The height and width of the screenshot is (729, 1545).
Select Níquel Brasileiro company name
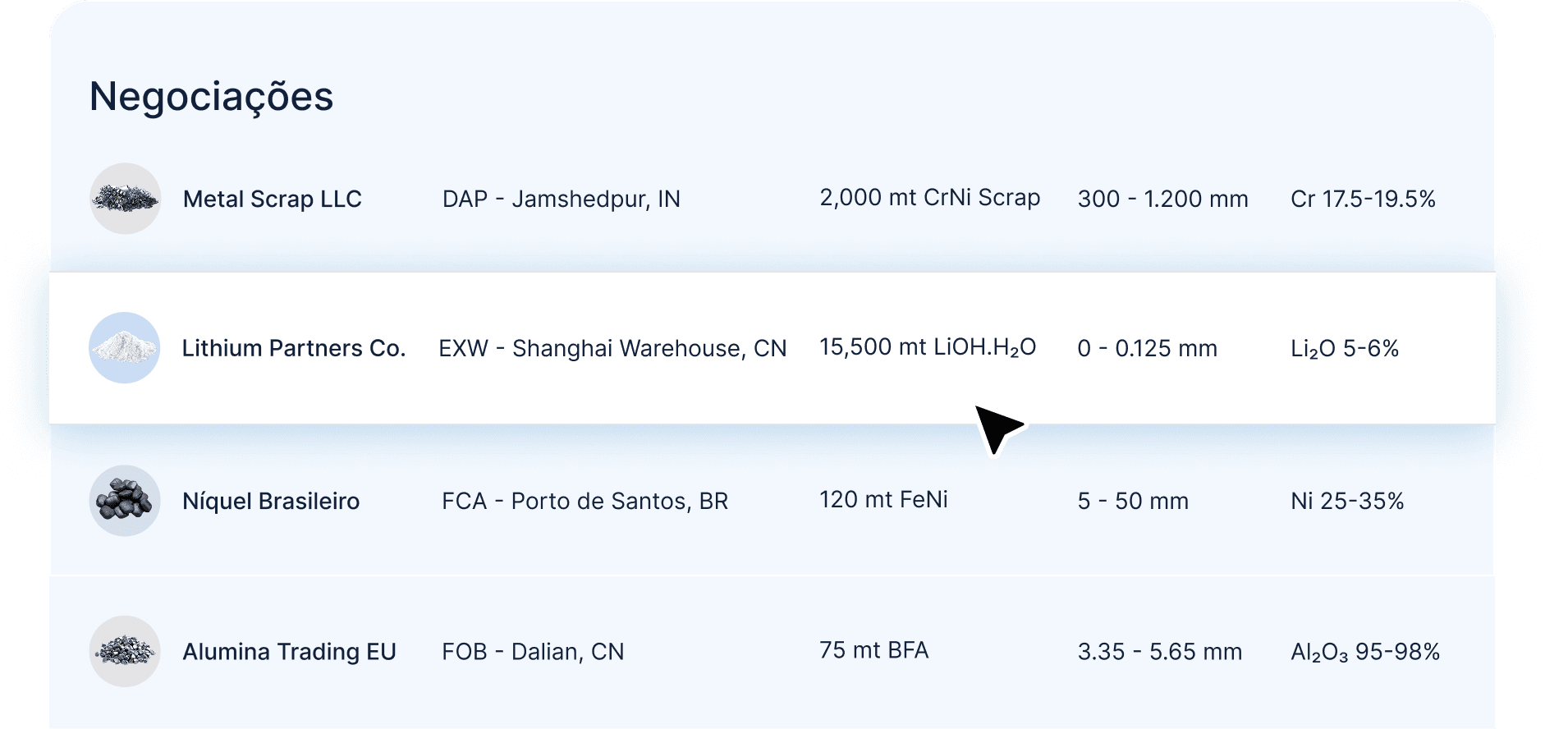click(271, 501)
